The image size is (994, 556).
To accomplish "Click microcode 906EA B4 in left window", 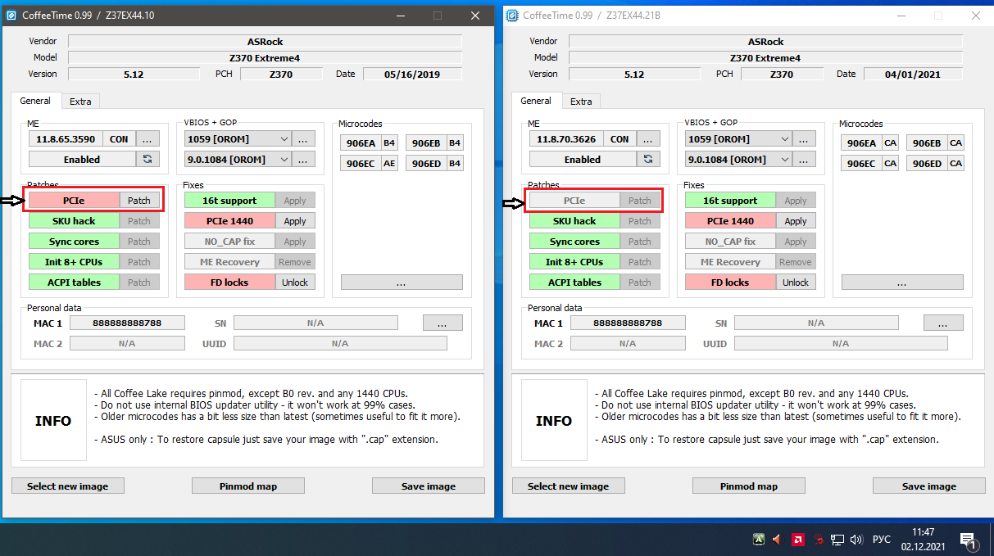I will tap(369, 143).
